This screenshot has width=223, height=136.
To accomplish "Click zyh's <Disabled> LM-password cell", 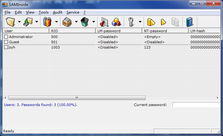I will 108,47.
